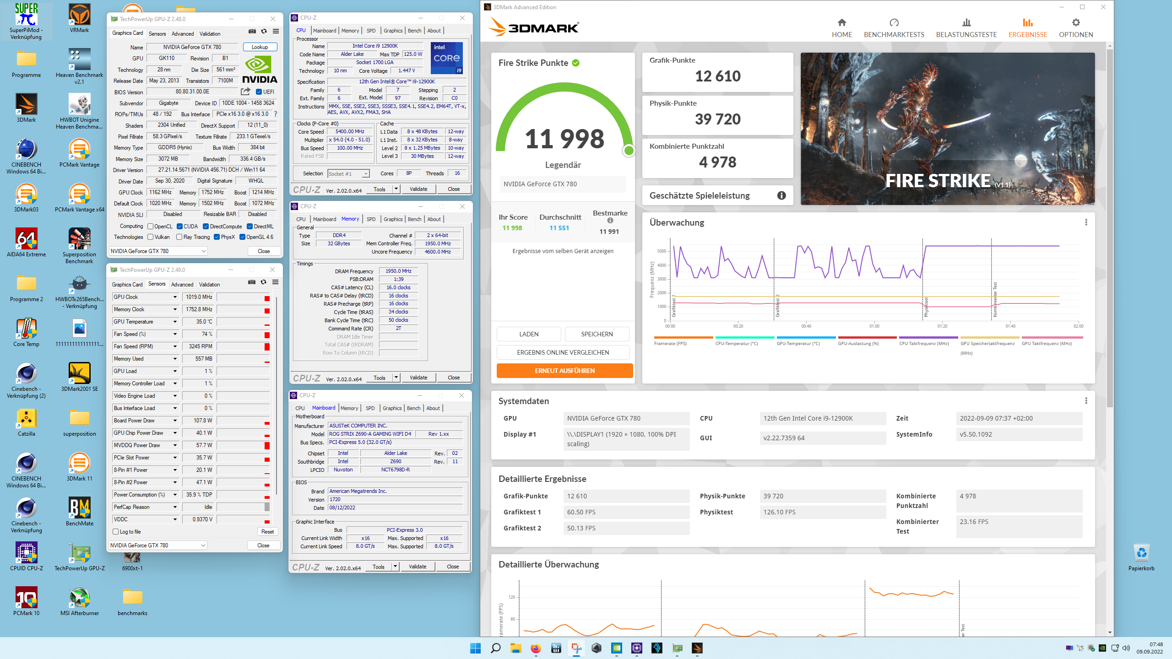Open GPU-Z hamburger menu in top window
This screenshot has width=1172, height=659.
(x=276, y=31)
